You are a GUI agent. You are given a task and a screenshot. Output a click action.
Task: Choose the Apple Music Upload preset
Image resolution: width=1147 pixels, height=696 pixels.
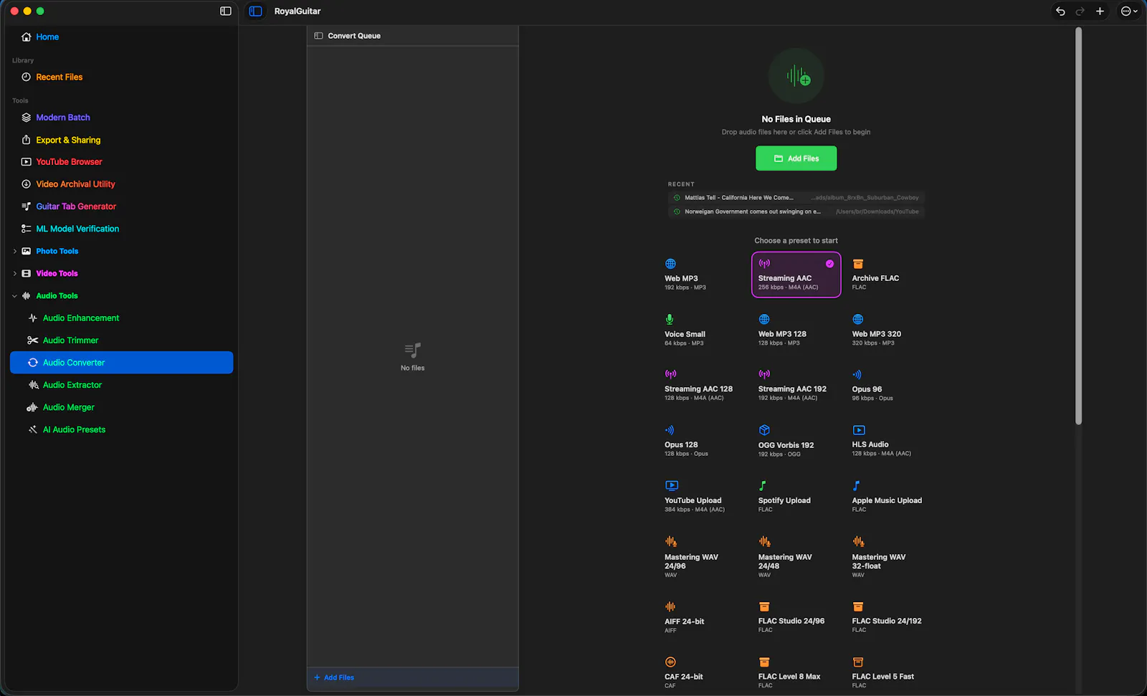[x=890, y=497]
